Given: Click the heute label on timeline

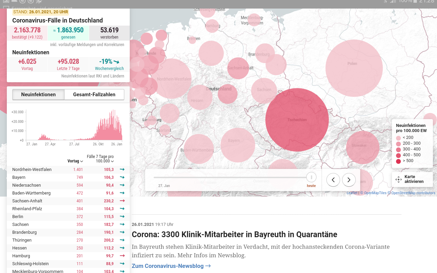Looking at the screenshot, I should point(311,186).
